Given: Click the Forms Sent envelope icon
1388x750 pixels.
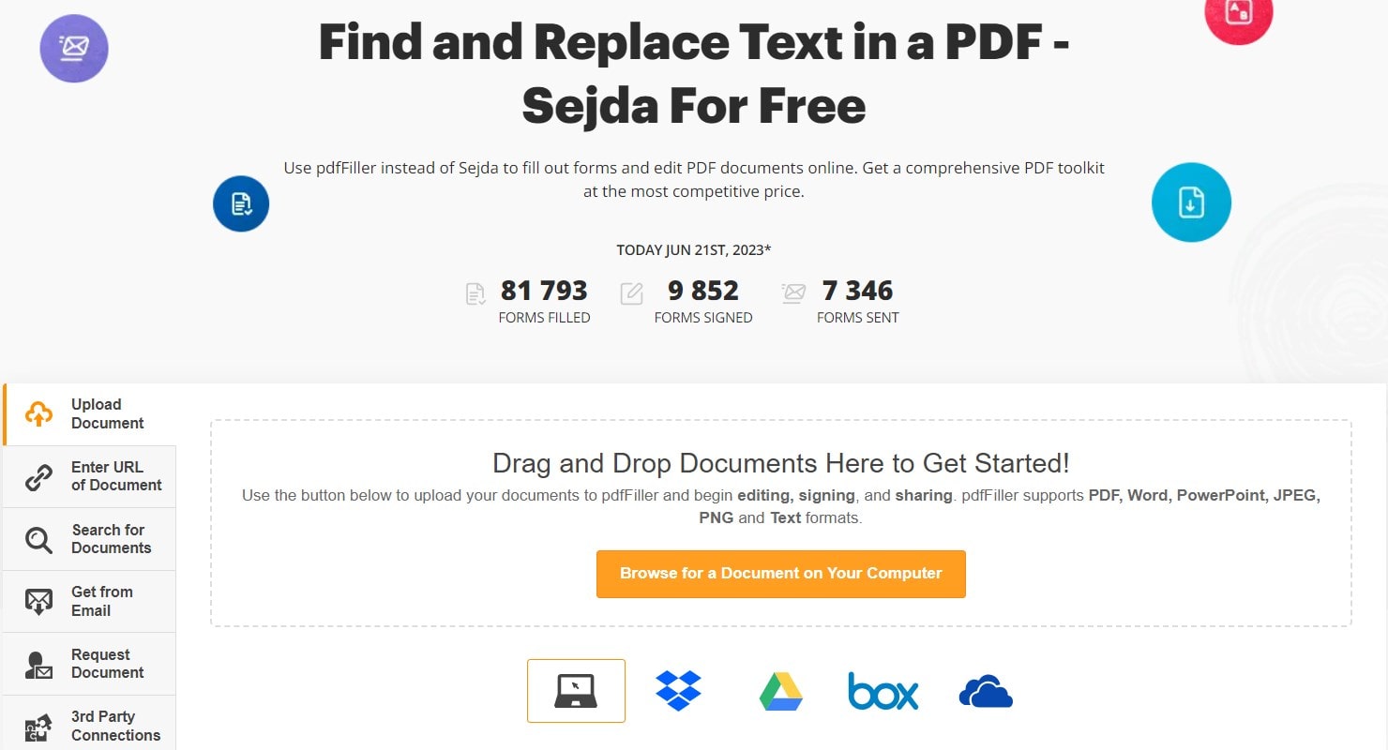Looking at the screenshot, I should pos(792,295).
